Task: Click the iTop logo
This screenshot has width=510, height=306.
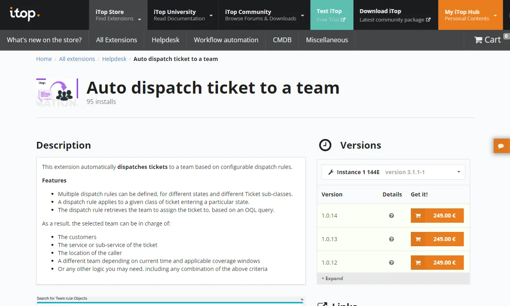Action: tap(25, 14)
